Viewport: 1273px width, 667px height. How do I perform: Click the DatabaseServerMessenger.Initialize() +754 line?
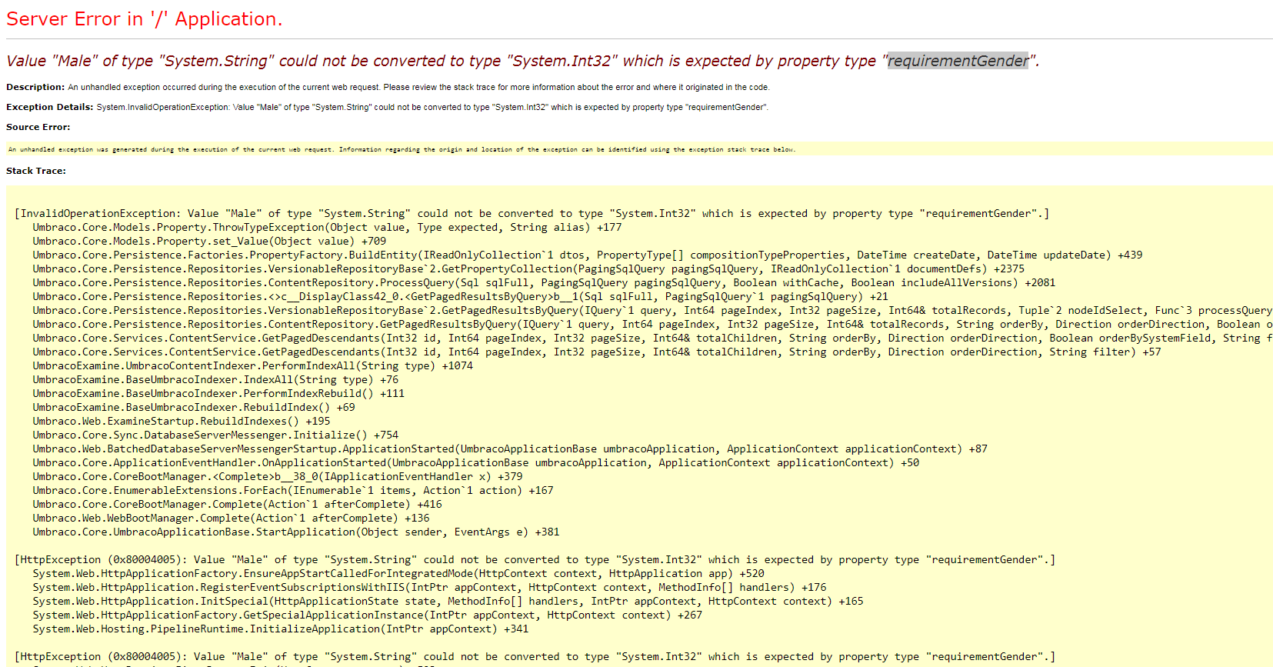215,435
